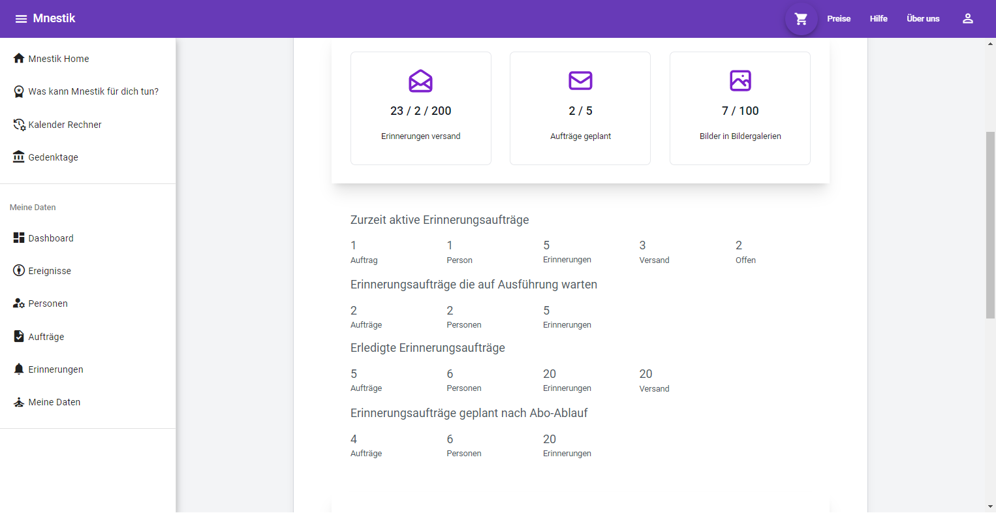The height and width of the screenshot is (513, 996).
Task: Open Preise in the top bar
Action: 839,19
